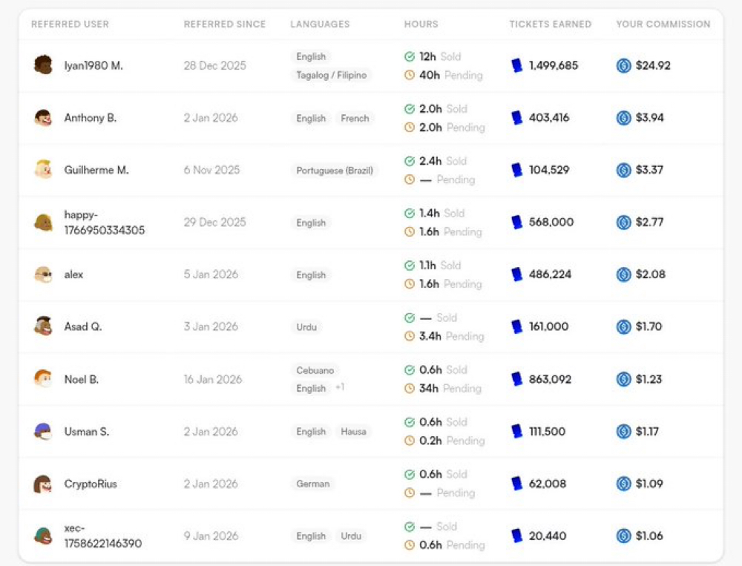Click the Portuguese (Brazil) language tag
This screenshot has height=566, width=742.
(x=335, y=171)
